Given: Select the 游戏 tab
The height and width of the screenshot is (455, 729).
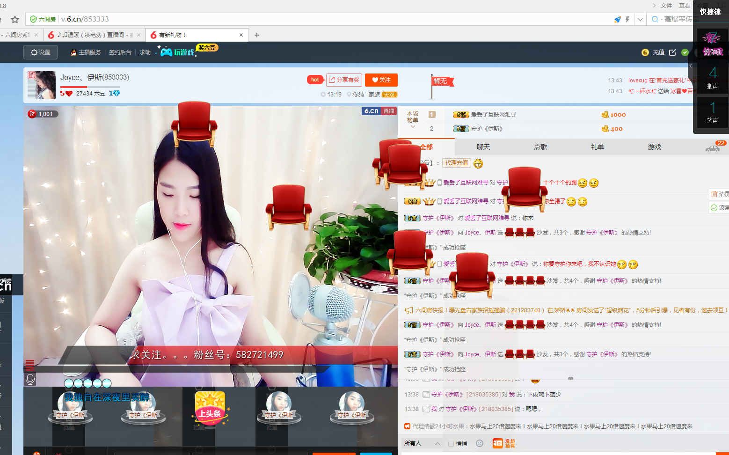Looking at the screenshot, I should pyautogui.click(x=655, y=147).
